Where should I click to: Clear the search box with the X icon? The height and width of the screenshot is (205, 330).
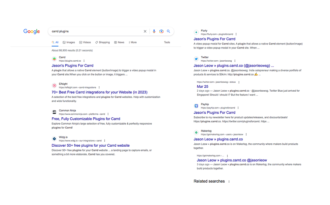(145, 31)
